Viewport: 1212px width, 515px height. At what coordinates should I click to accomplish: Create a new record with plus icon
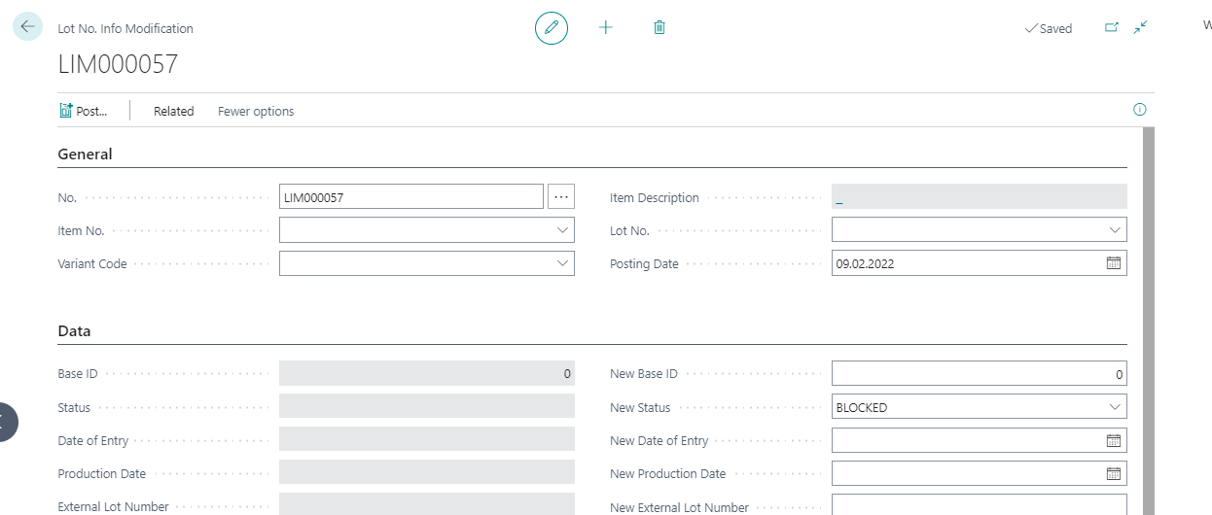(606, 27)
